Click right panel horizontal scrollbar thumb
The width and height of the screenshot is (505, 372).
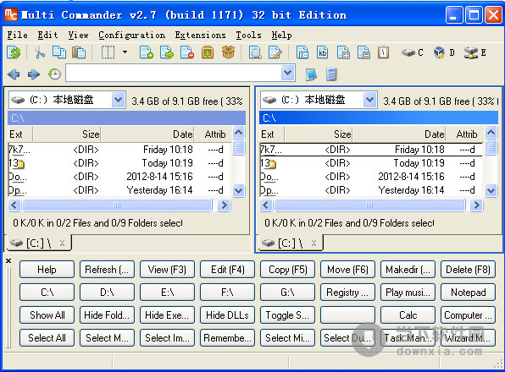[369, 205]
